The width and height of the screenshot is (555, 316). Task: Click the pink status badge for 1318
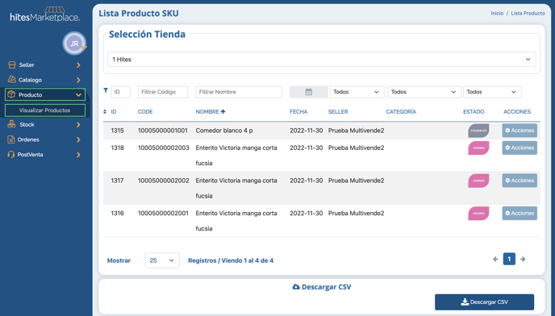pos(478,148)
